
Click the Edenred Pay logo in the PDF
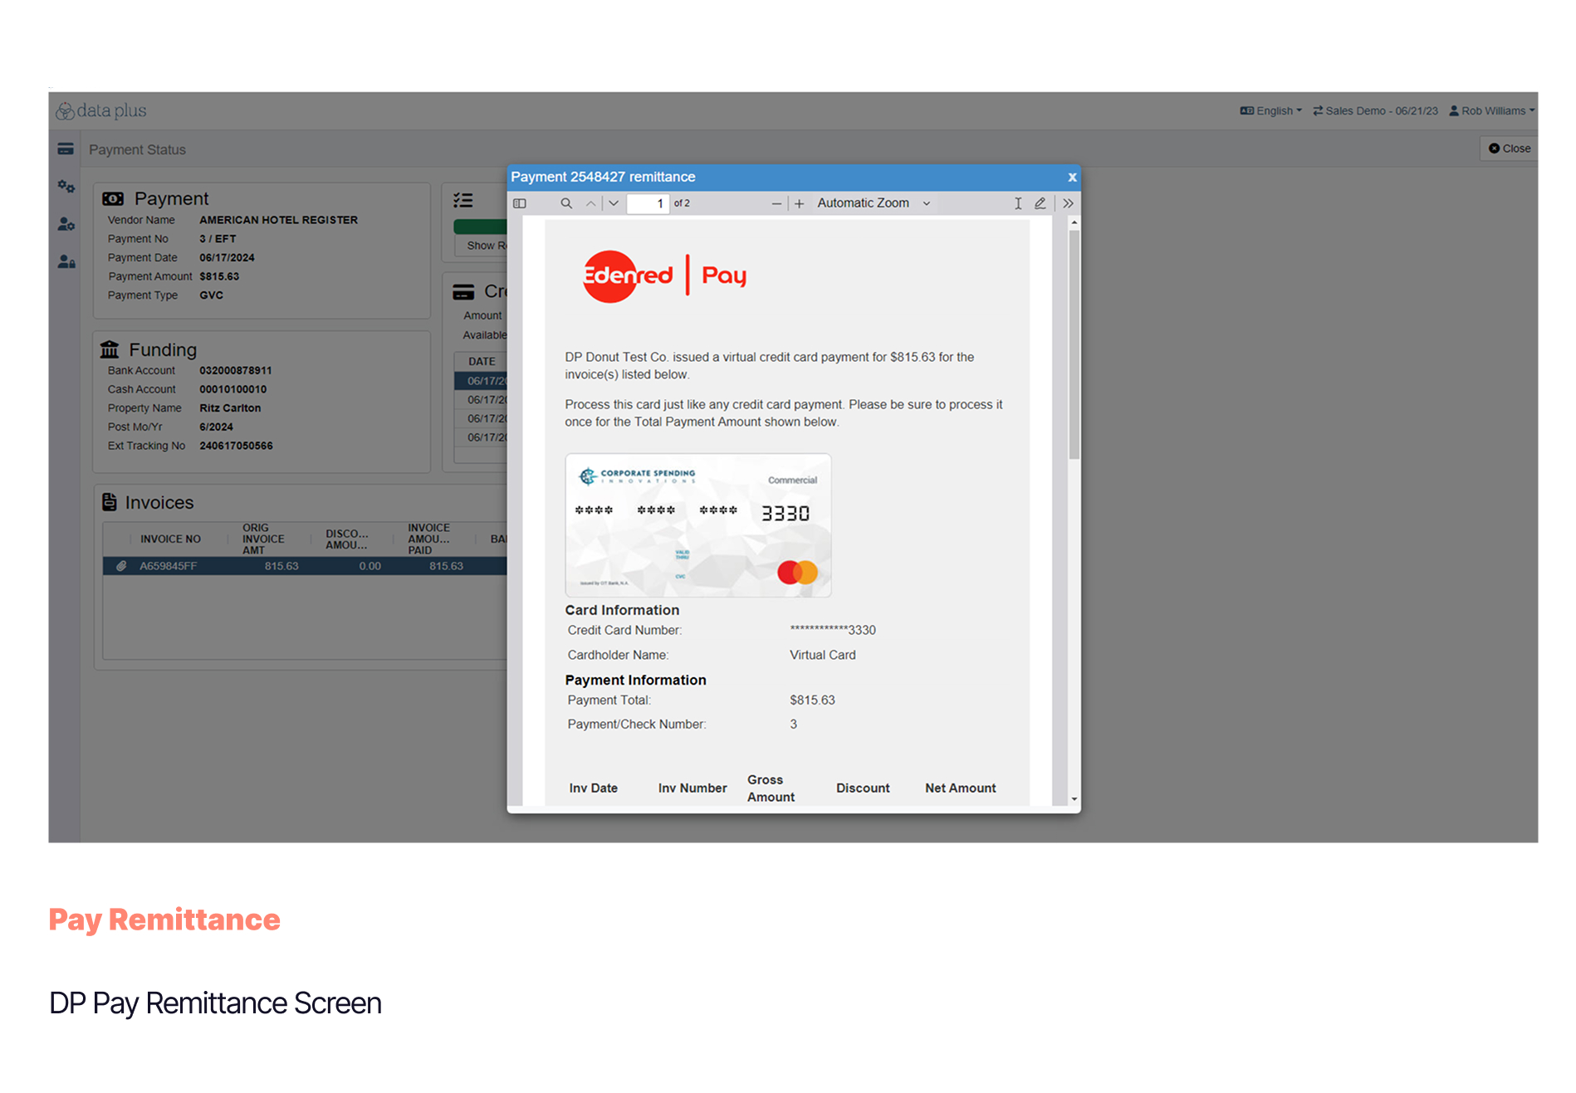pos(665,276)
